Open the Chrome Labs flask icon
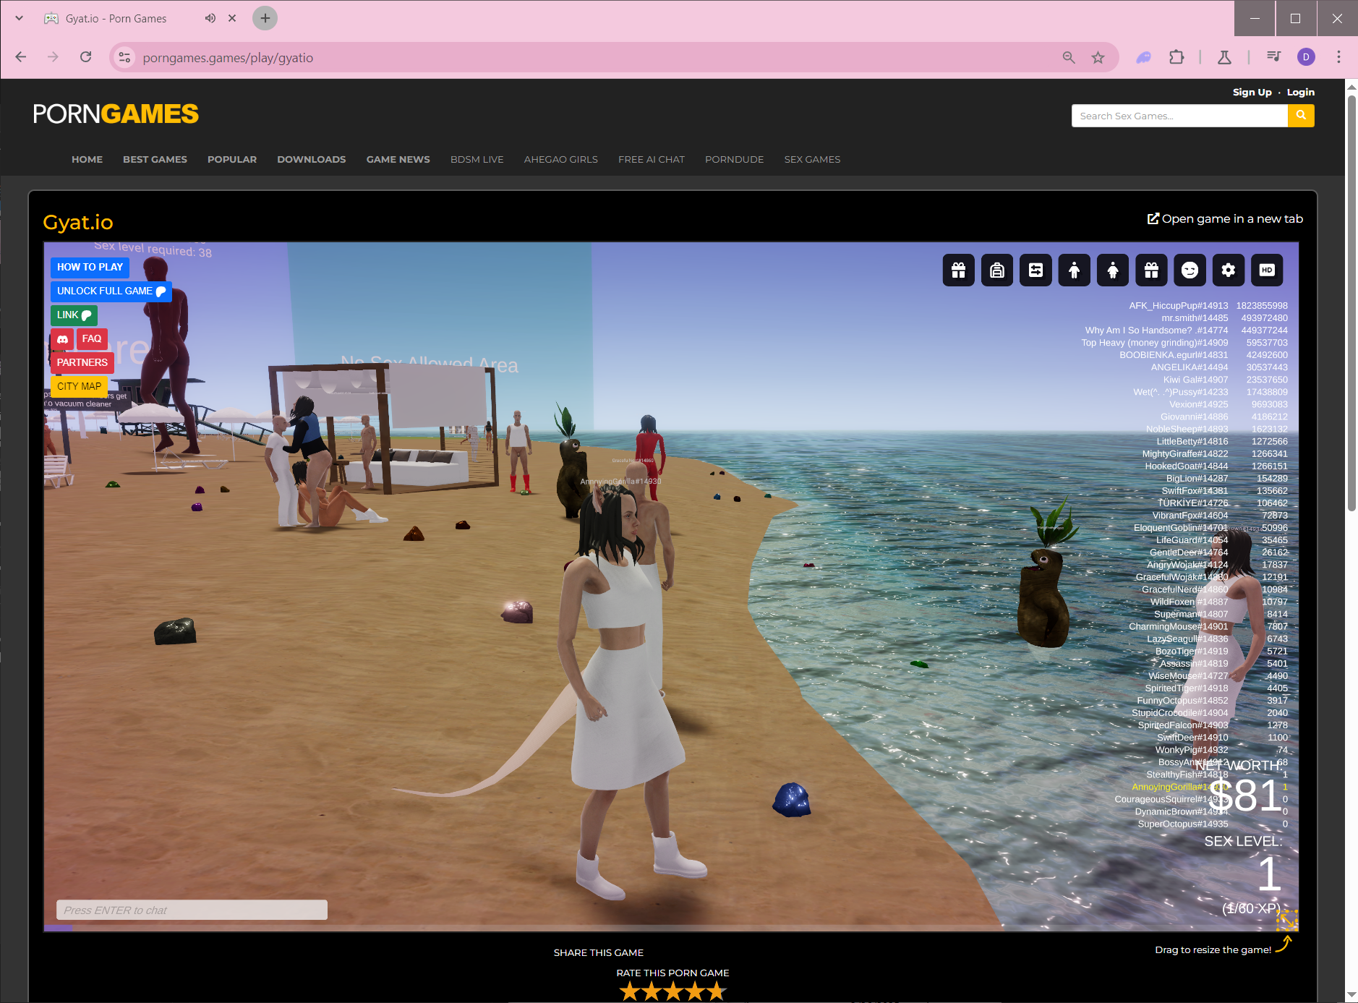 tap(1224, 57)
